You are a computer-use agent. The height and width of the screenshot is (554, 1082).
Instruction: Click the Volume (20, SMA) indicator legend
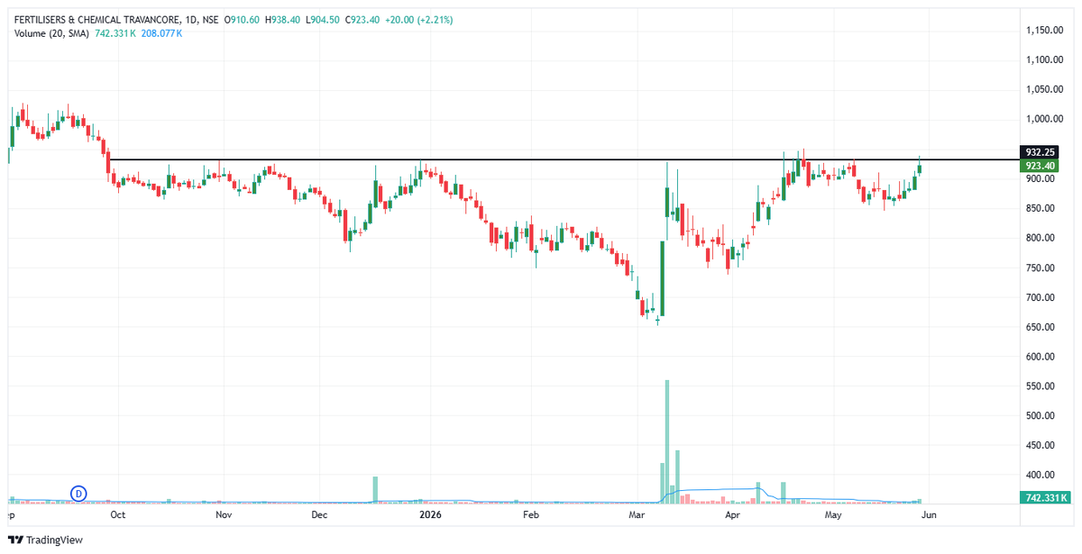point(53,33)
